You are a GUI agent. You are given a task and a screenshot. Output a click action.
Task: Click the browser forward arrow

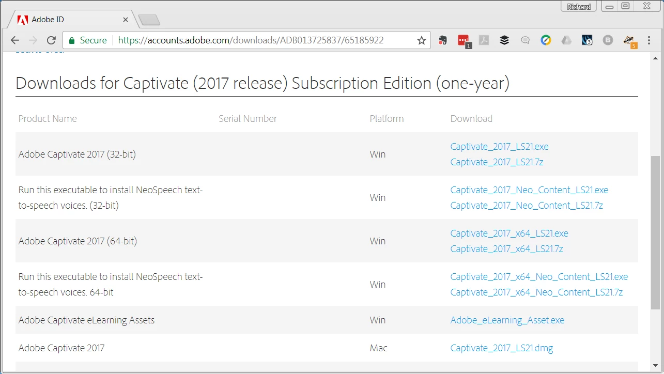pyautogui.click(x=33, y=40)
